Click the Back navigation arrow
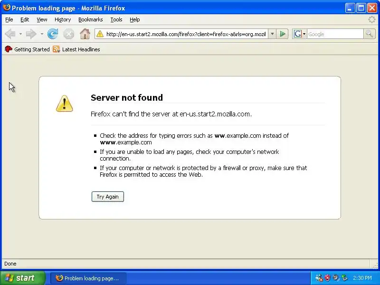The image size is (380, 285). (x=10, y=34)
